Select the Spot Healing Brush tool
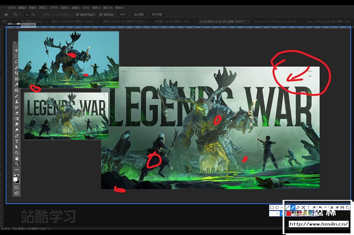The height and width of the screenshot is (235, 354). (x=17, y=90)
